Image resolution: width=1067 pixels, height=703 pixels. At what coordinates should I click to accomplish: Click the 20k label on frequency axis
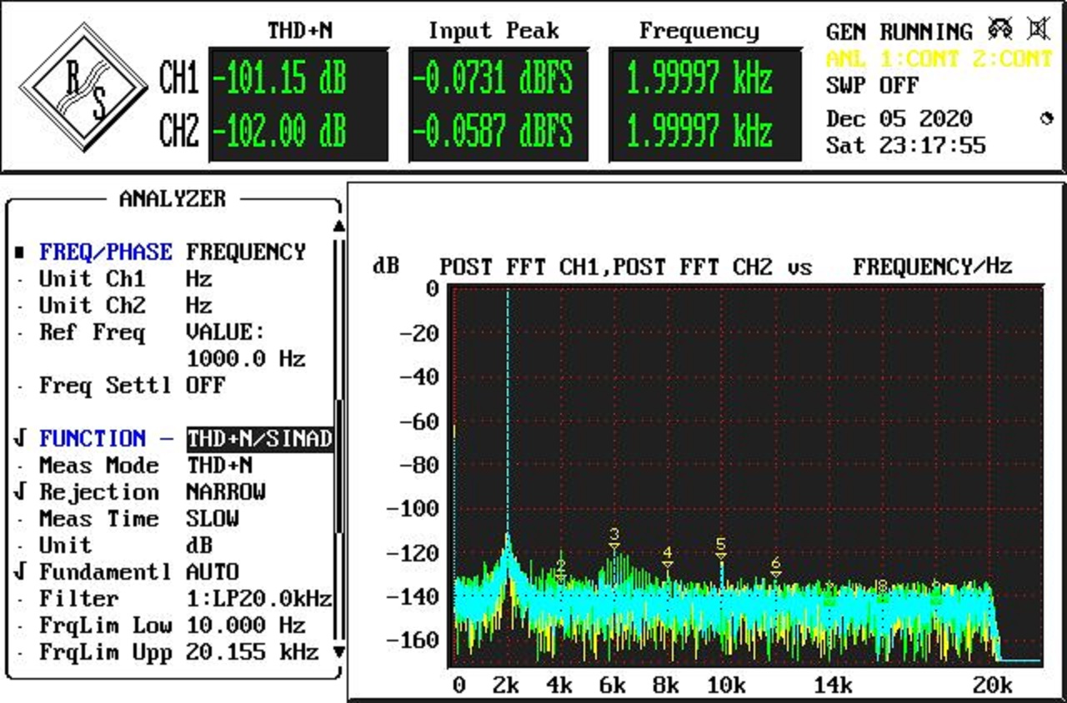click(x=993, y=686)
